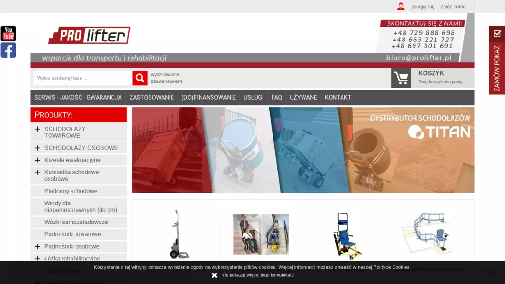Click the Koszyk cart heading
505x284 pixels.
[431, 73]
